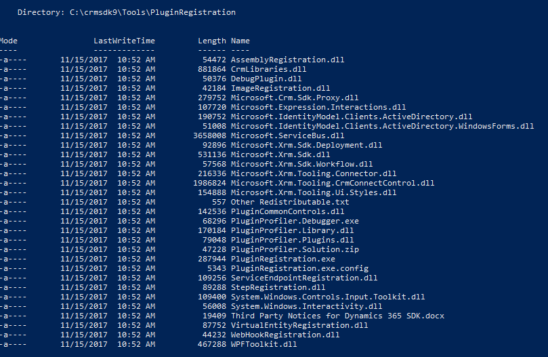548x357 pixels.
Task: Select the Microsoft.ServiceBus.dll entry
Action: (x=172, y=135)
